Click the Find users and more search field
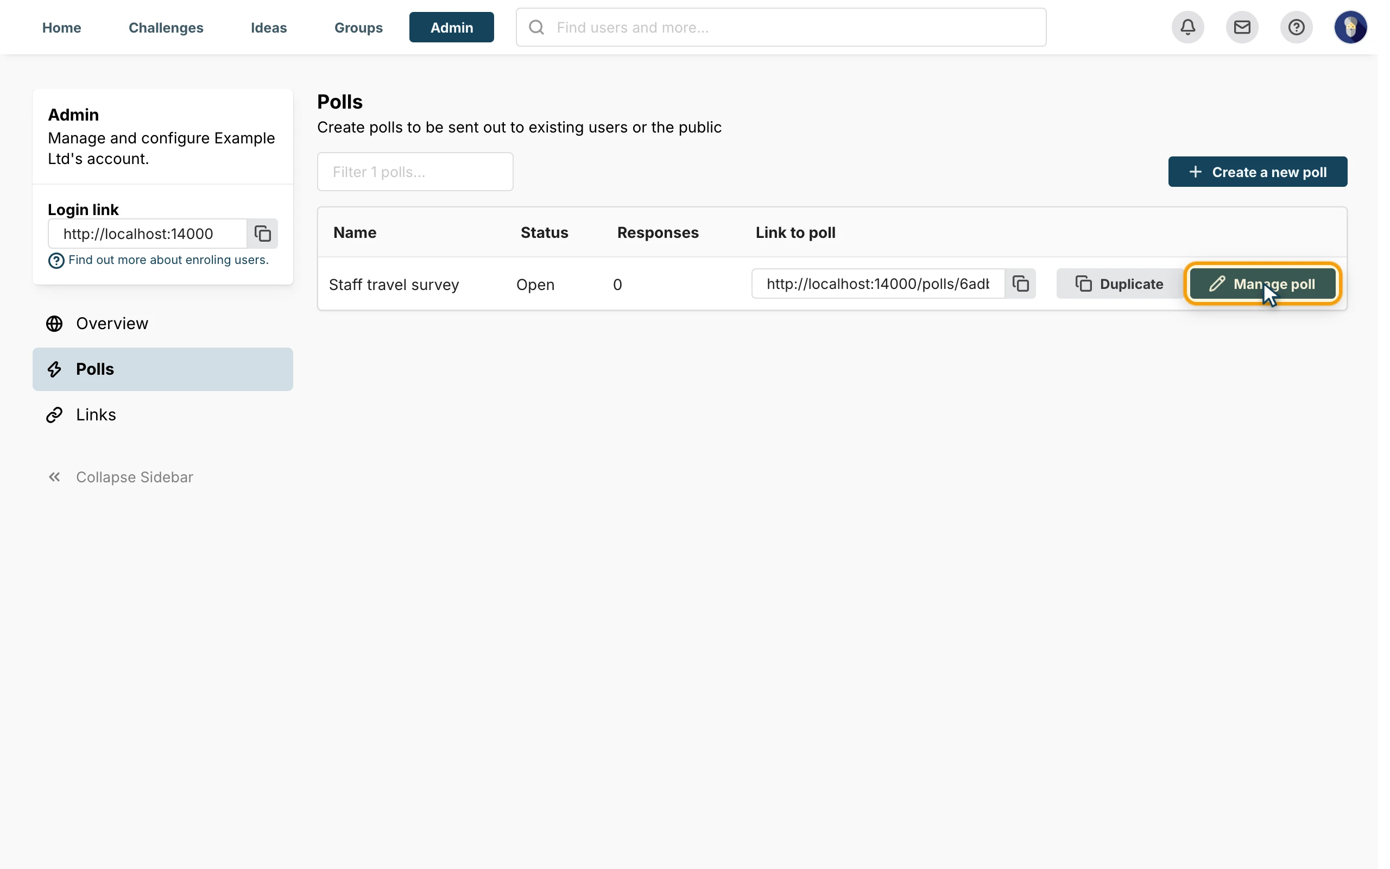Image resolution: width=1390 pixels, height=869 pixels. point(781,27)
